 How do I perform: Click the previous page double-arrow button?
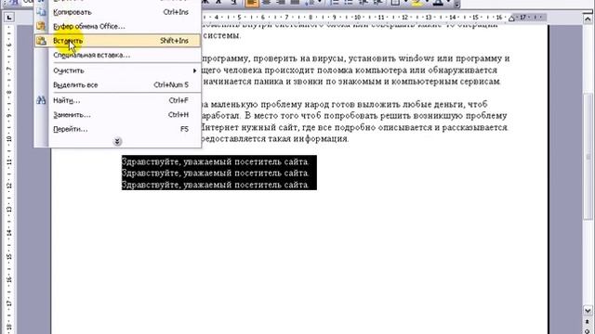(588, 322)
